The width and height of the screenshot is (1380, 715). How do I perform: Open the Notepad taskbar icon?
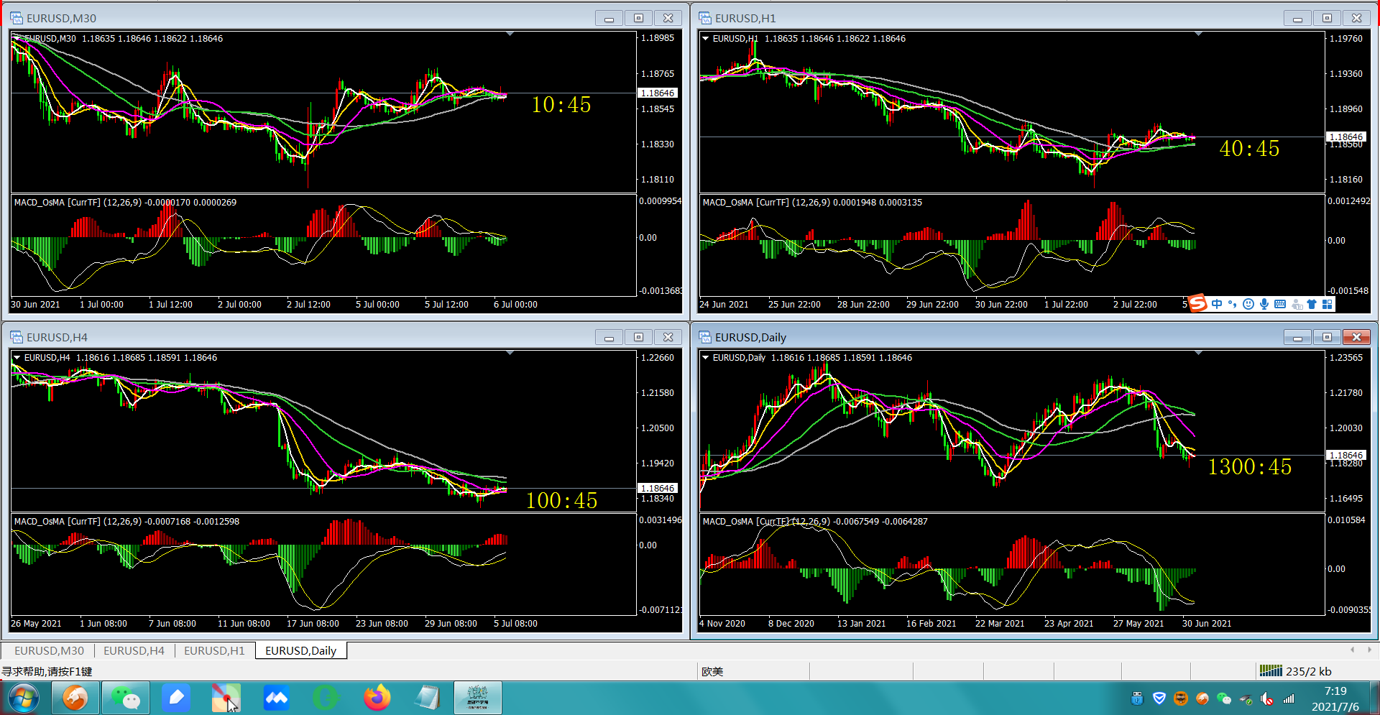point(427,698)
